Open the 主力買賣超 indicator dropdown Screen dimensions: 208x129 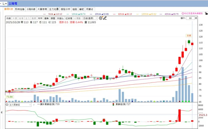coord(20,105)
